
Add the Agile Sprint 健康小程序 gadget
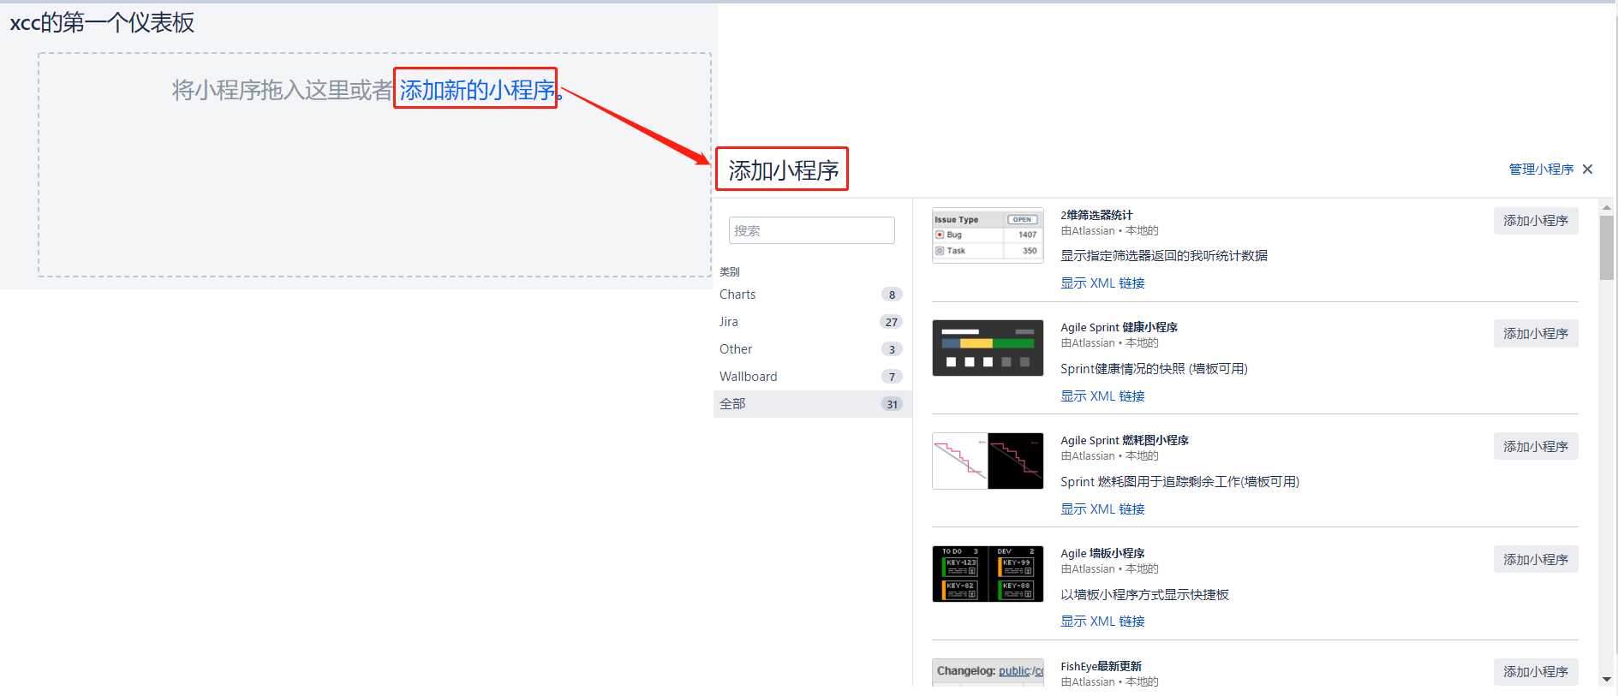coord(1536,334)
